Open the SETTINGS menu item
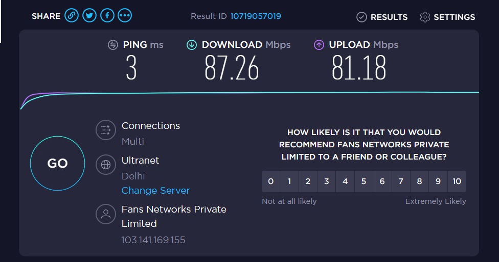 pos(454,17)
